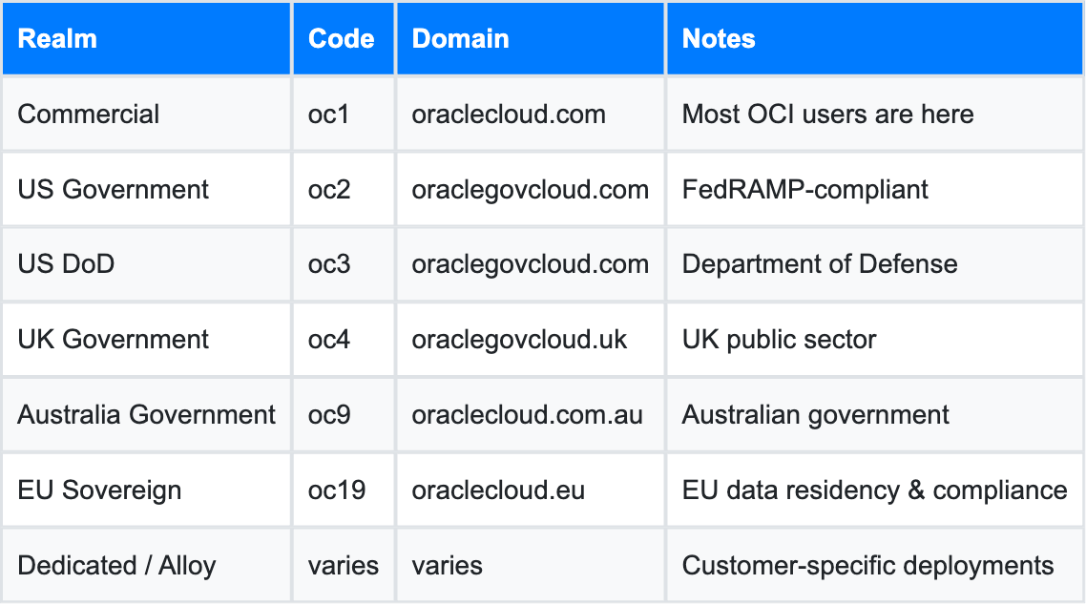This screenshot has height=605, width=1086.
Task: Click the Code column header
Action: coord(345,39)
